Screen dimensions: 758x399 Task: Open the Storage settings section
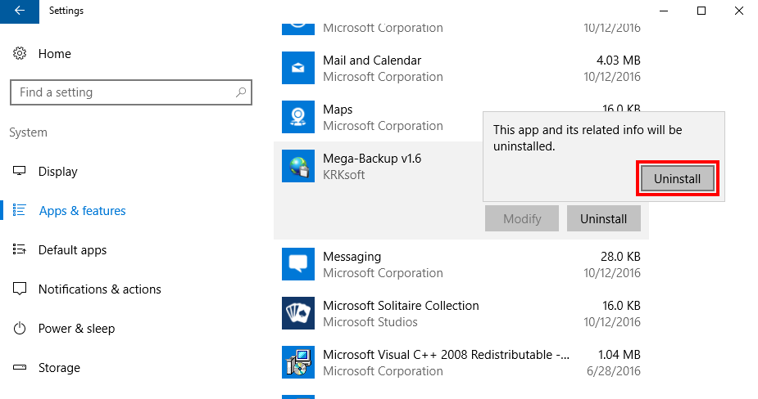click(x=59, y=368)
